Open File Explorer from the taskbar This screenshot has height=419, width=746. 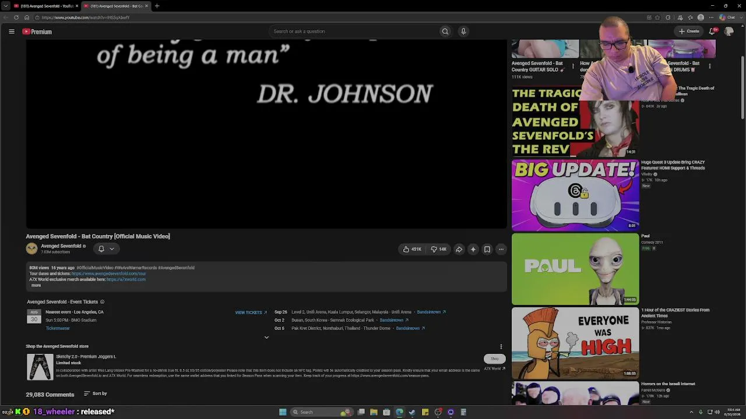[374, 412]
